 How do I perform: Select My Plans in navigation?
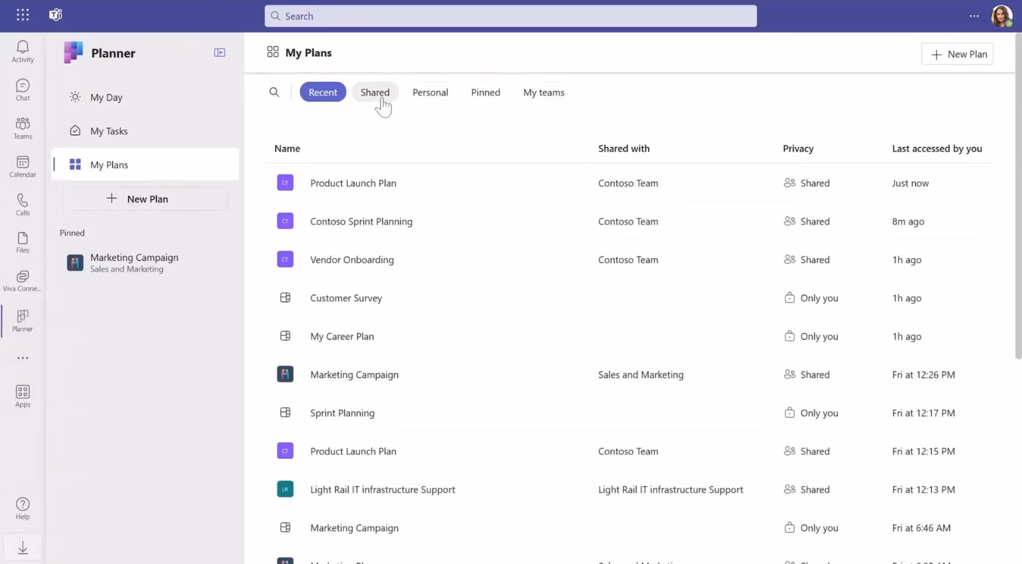(x=145, y=165)
